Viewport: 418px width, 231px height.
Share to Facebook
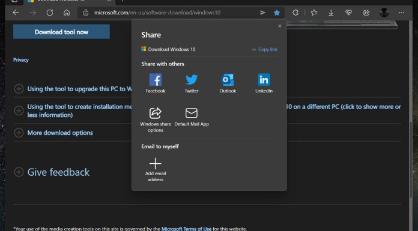point(156,83)
